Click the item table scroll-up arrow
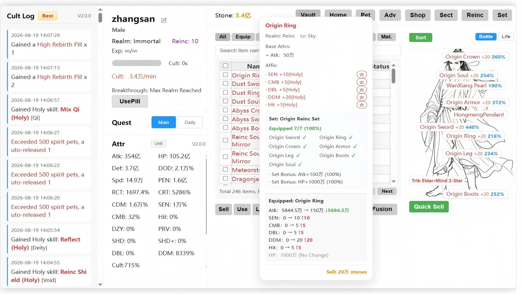The image size is (522, 294). tap(393, 65)
